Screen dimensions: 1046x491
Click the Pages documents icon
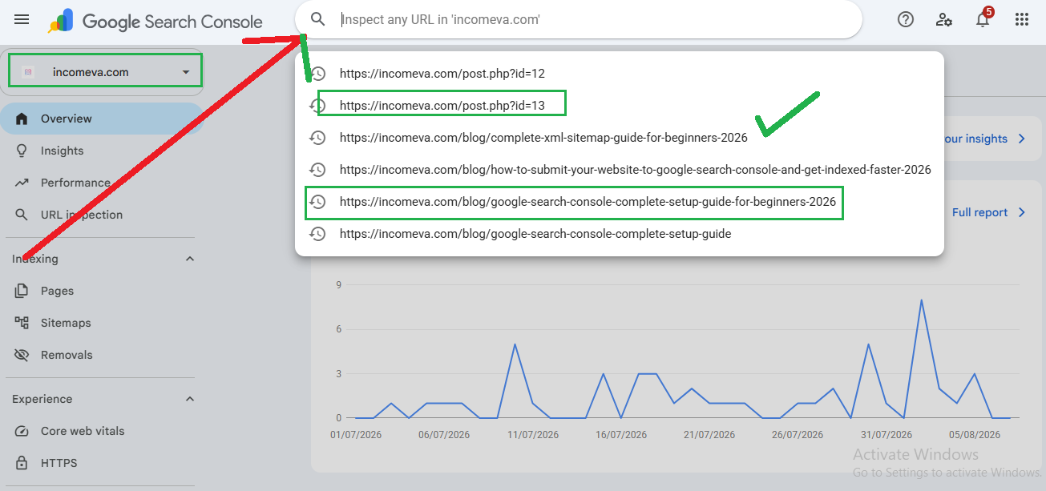pos(22,291)
